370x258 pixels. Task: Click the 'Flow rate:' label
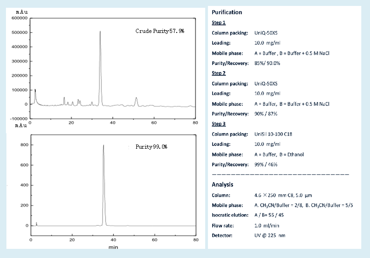coord(223,226)
